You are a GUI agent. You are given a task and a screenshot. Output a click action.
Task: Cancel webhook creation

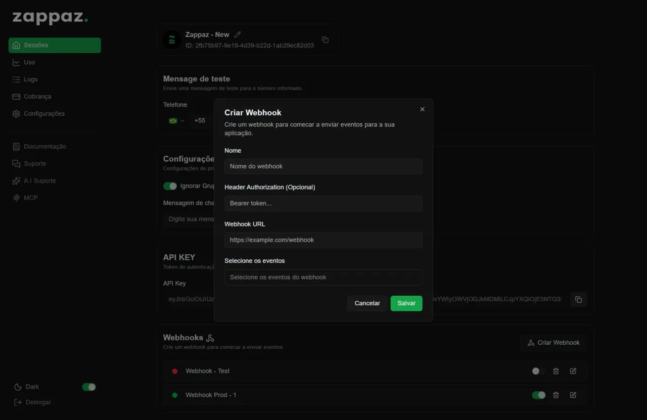pos(367,303)
